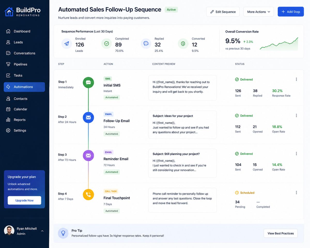Click the Add Step button
The height and width of the screenshot is (248, 310).
291,12
